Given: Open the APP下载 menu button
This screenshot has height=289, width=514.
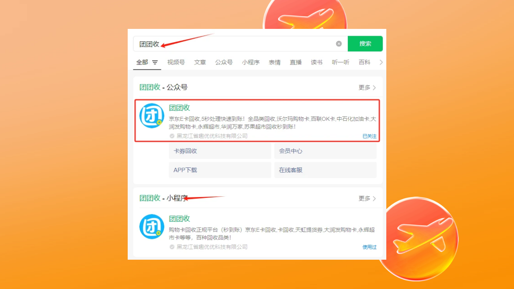Looking at the screenshot, I should pyautogui.click(x=220, y=170).
